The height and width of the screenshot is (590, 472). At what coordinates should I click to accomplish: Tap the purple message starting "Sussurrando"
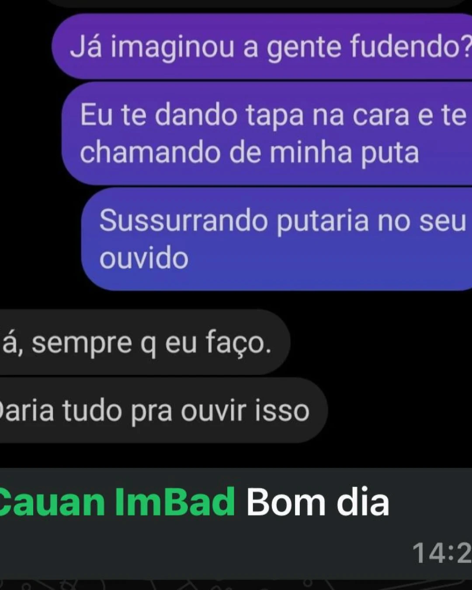point(277,239)
